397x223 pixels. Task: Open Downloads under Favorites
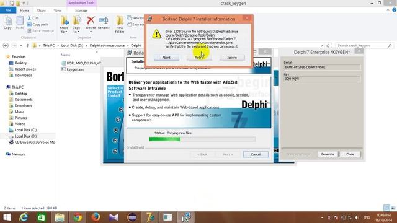click(x=23, y=75)
